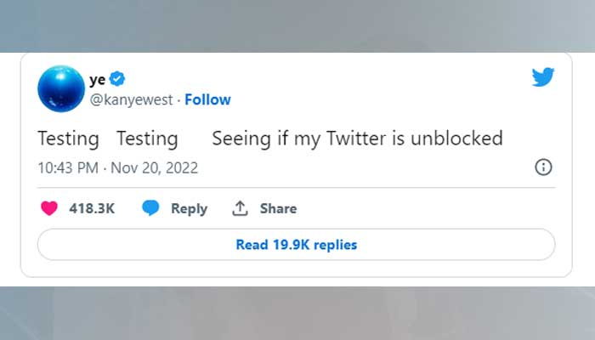Viewport: 595px width, 340px height.
Task: Click the share upload arrow icon
Action: (241, 208)
